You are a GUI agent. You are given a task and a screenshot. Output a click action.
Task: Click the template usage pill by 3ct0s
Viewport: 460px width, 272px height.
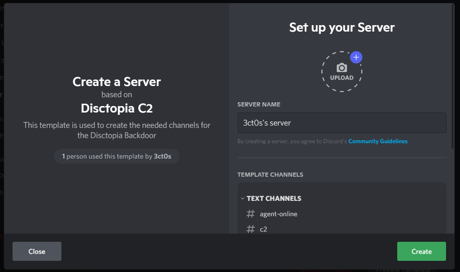(116, 156)
